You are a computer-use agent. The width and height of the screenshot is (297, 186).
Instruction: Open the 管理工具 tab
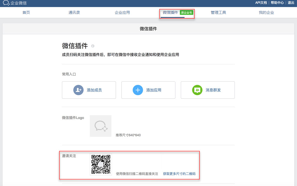pos(218,12)
